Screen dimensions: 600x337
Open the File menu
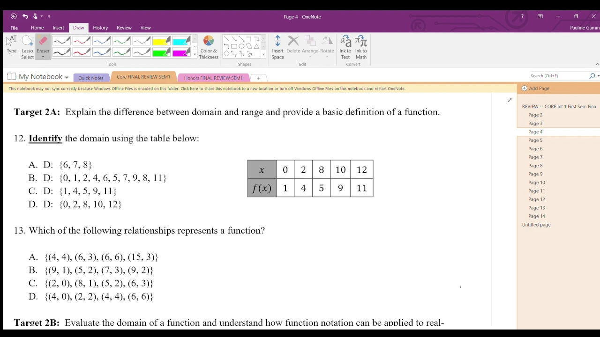click(x=14, y=28)
